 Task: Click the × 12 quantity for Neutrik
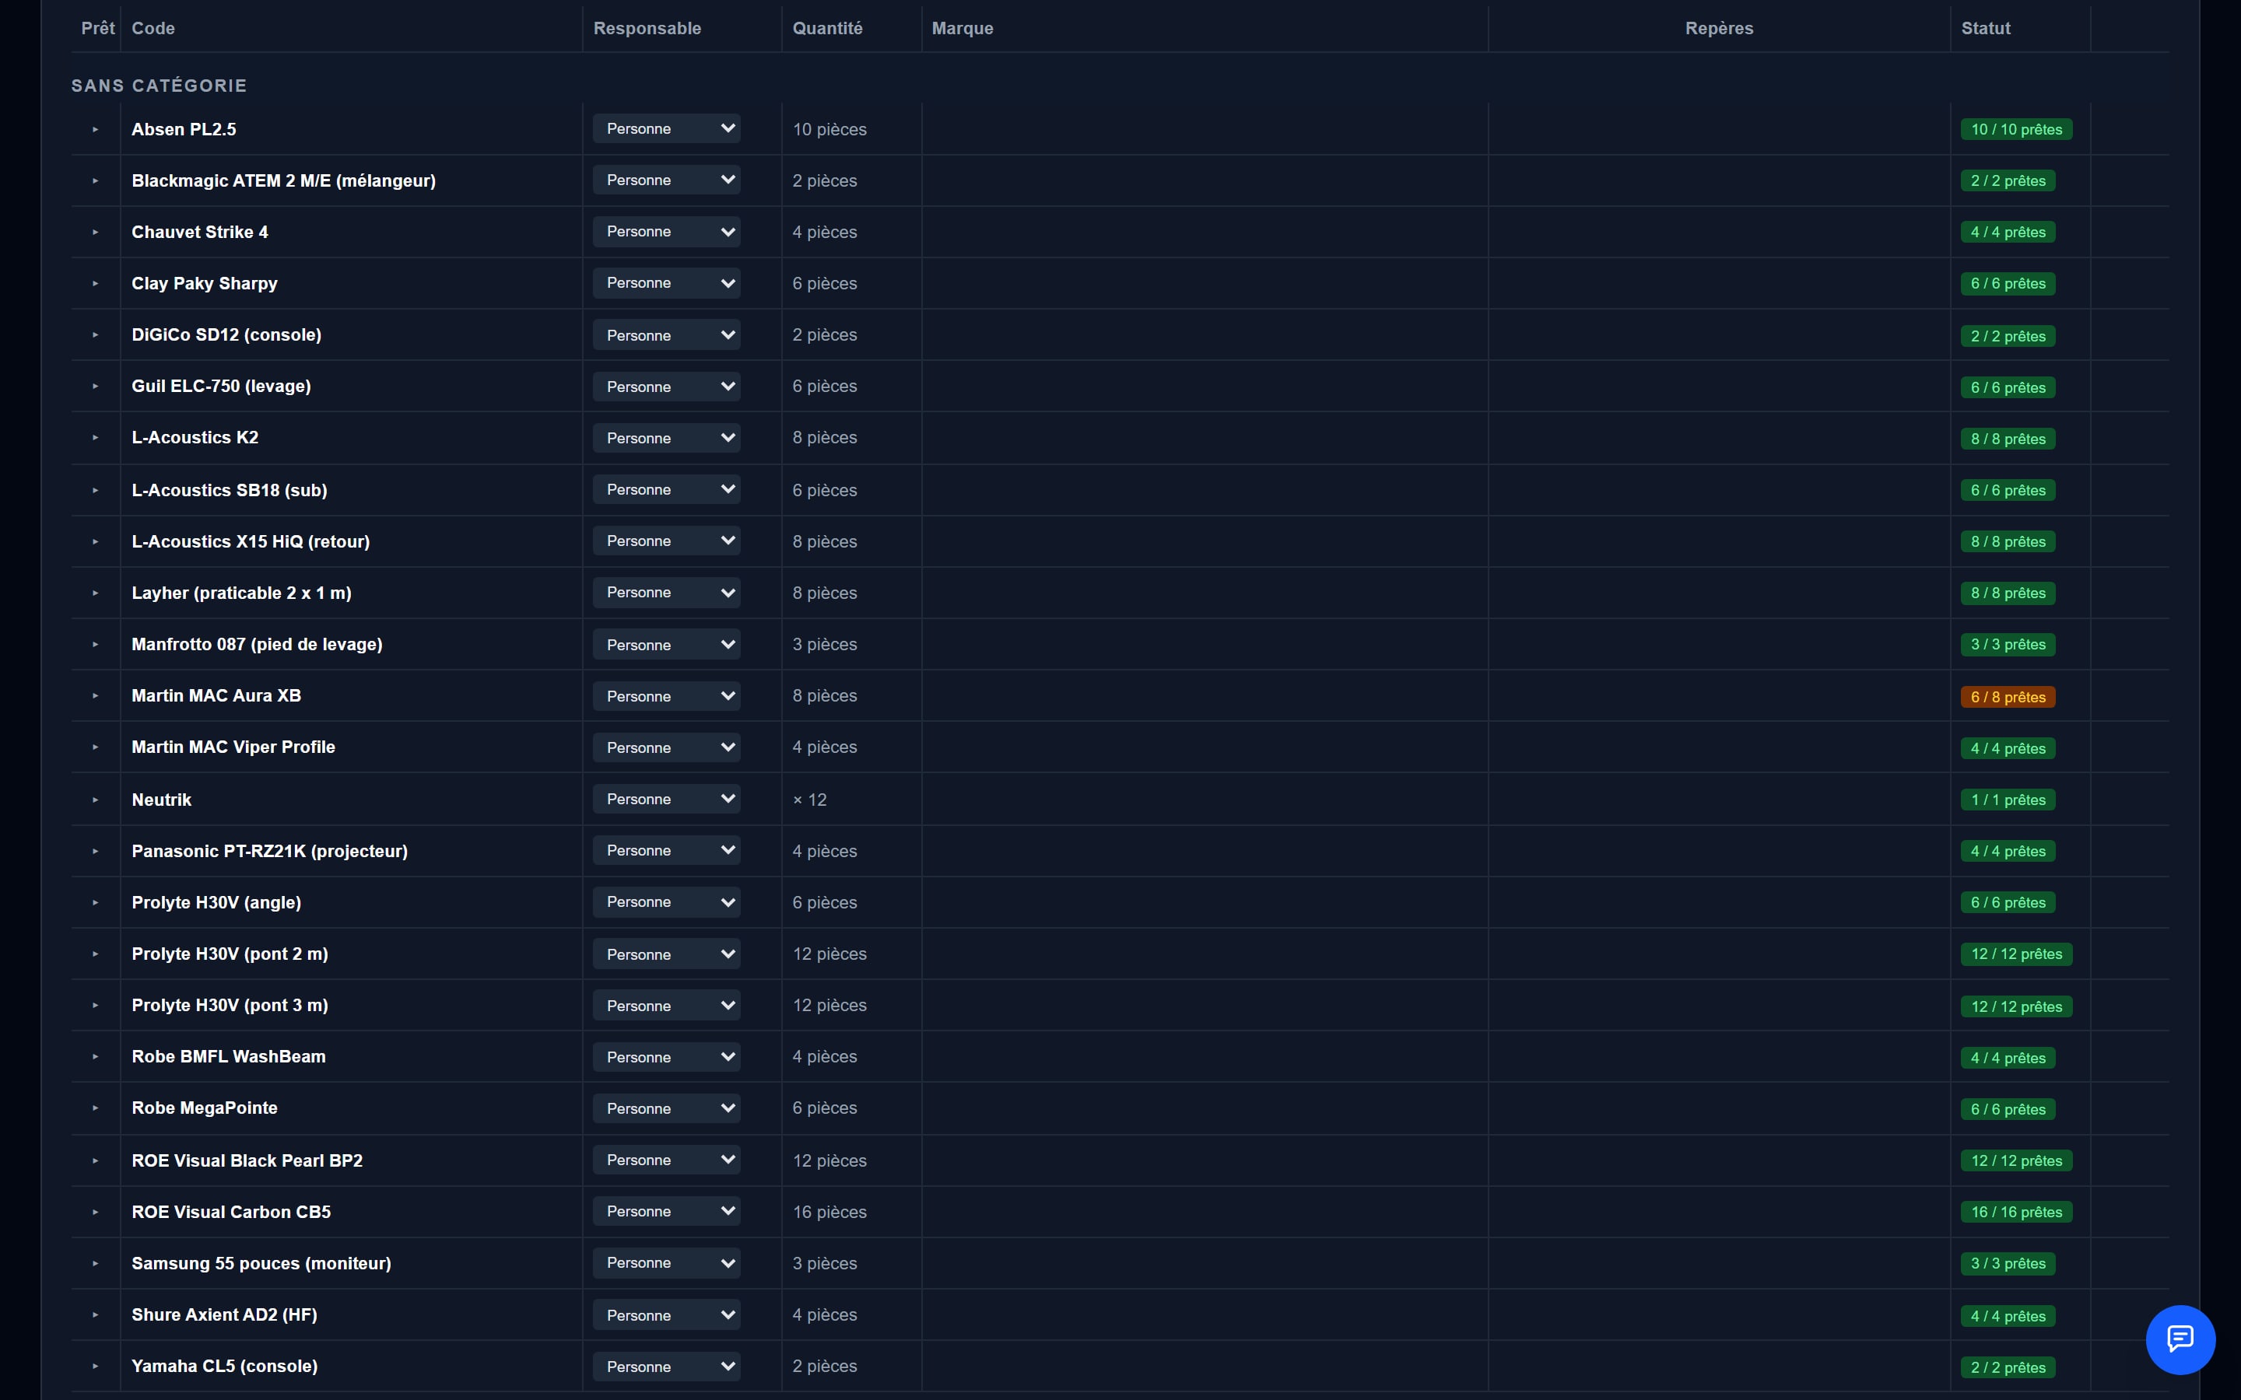(x=809, y=800)
